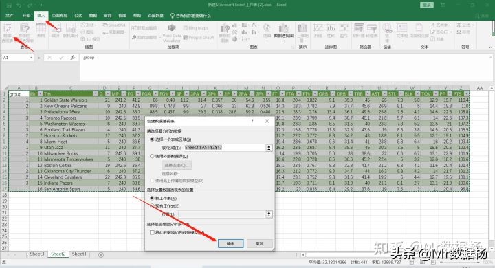
Task: Open the filter dropdown on the TOV column header
Action: click(435, 93)
